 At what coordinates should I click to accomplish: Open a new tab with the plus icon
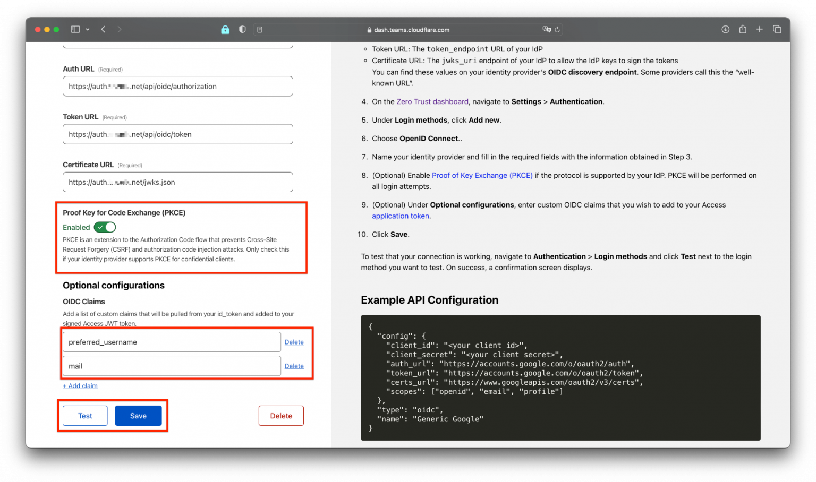click(x=759, y=29)
